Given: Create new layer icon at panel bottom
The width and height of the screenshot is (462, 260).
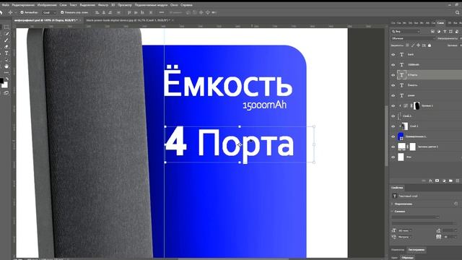Looking at the screenshot, I should click(458, 181).
